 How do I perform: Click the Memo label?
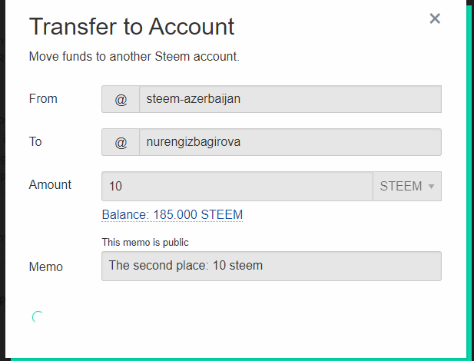point(46,267)
